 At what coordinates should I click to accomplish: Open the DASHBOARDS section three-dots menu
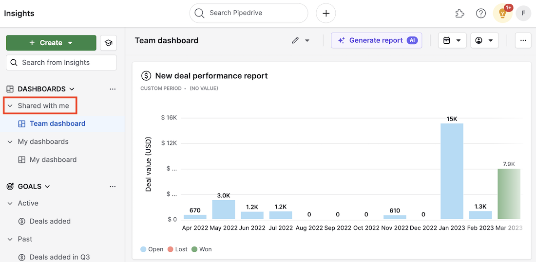113,89
